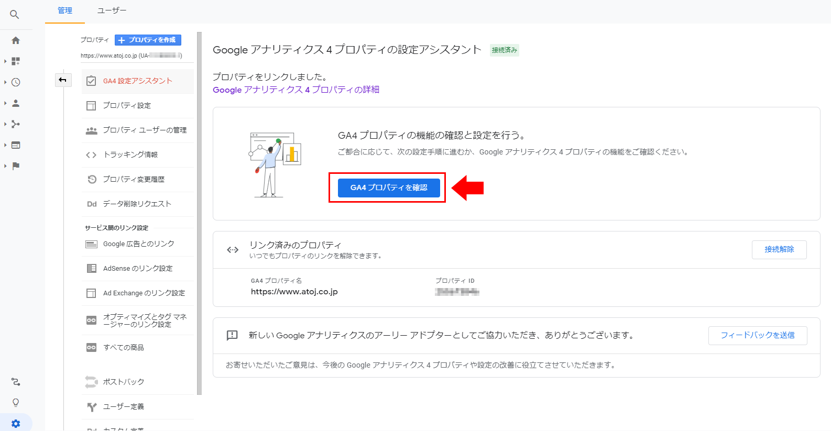
Task: Click the リンク済みのプロパティ link arrows icon
Action: tap(233, 250)
